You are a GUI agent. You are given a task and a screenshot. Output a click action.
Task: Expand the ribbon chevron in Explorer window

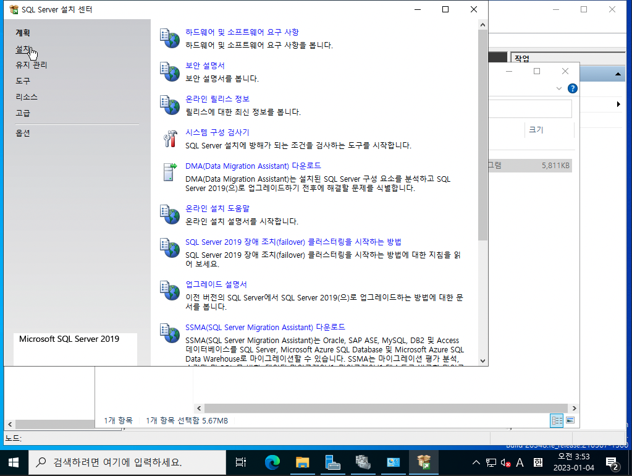[558, 88]
